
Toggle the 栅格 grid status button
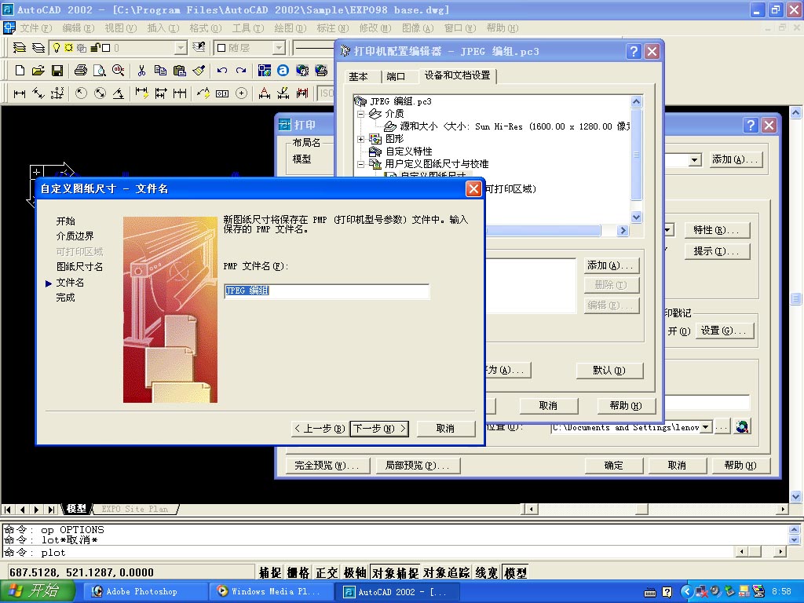click(298, 572)
